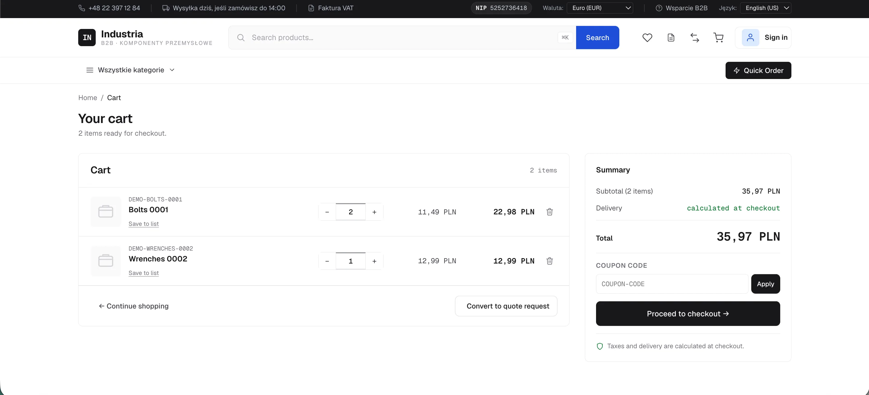Increase Bolts 0001 quantity with plus

(374, 212)
